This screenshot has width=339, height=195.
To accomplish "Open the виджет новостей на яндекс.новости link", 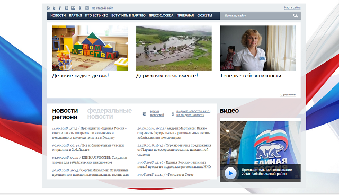I will coord(193,113).
